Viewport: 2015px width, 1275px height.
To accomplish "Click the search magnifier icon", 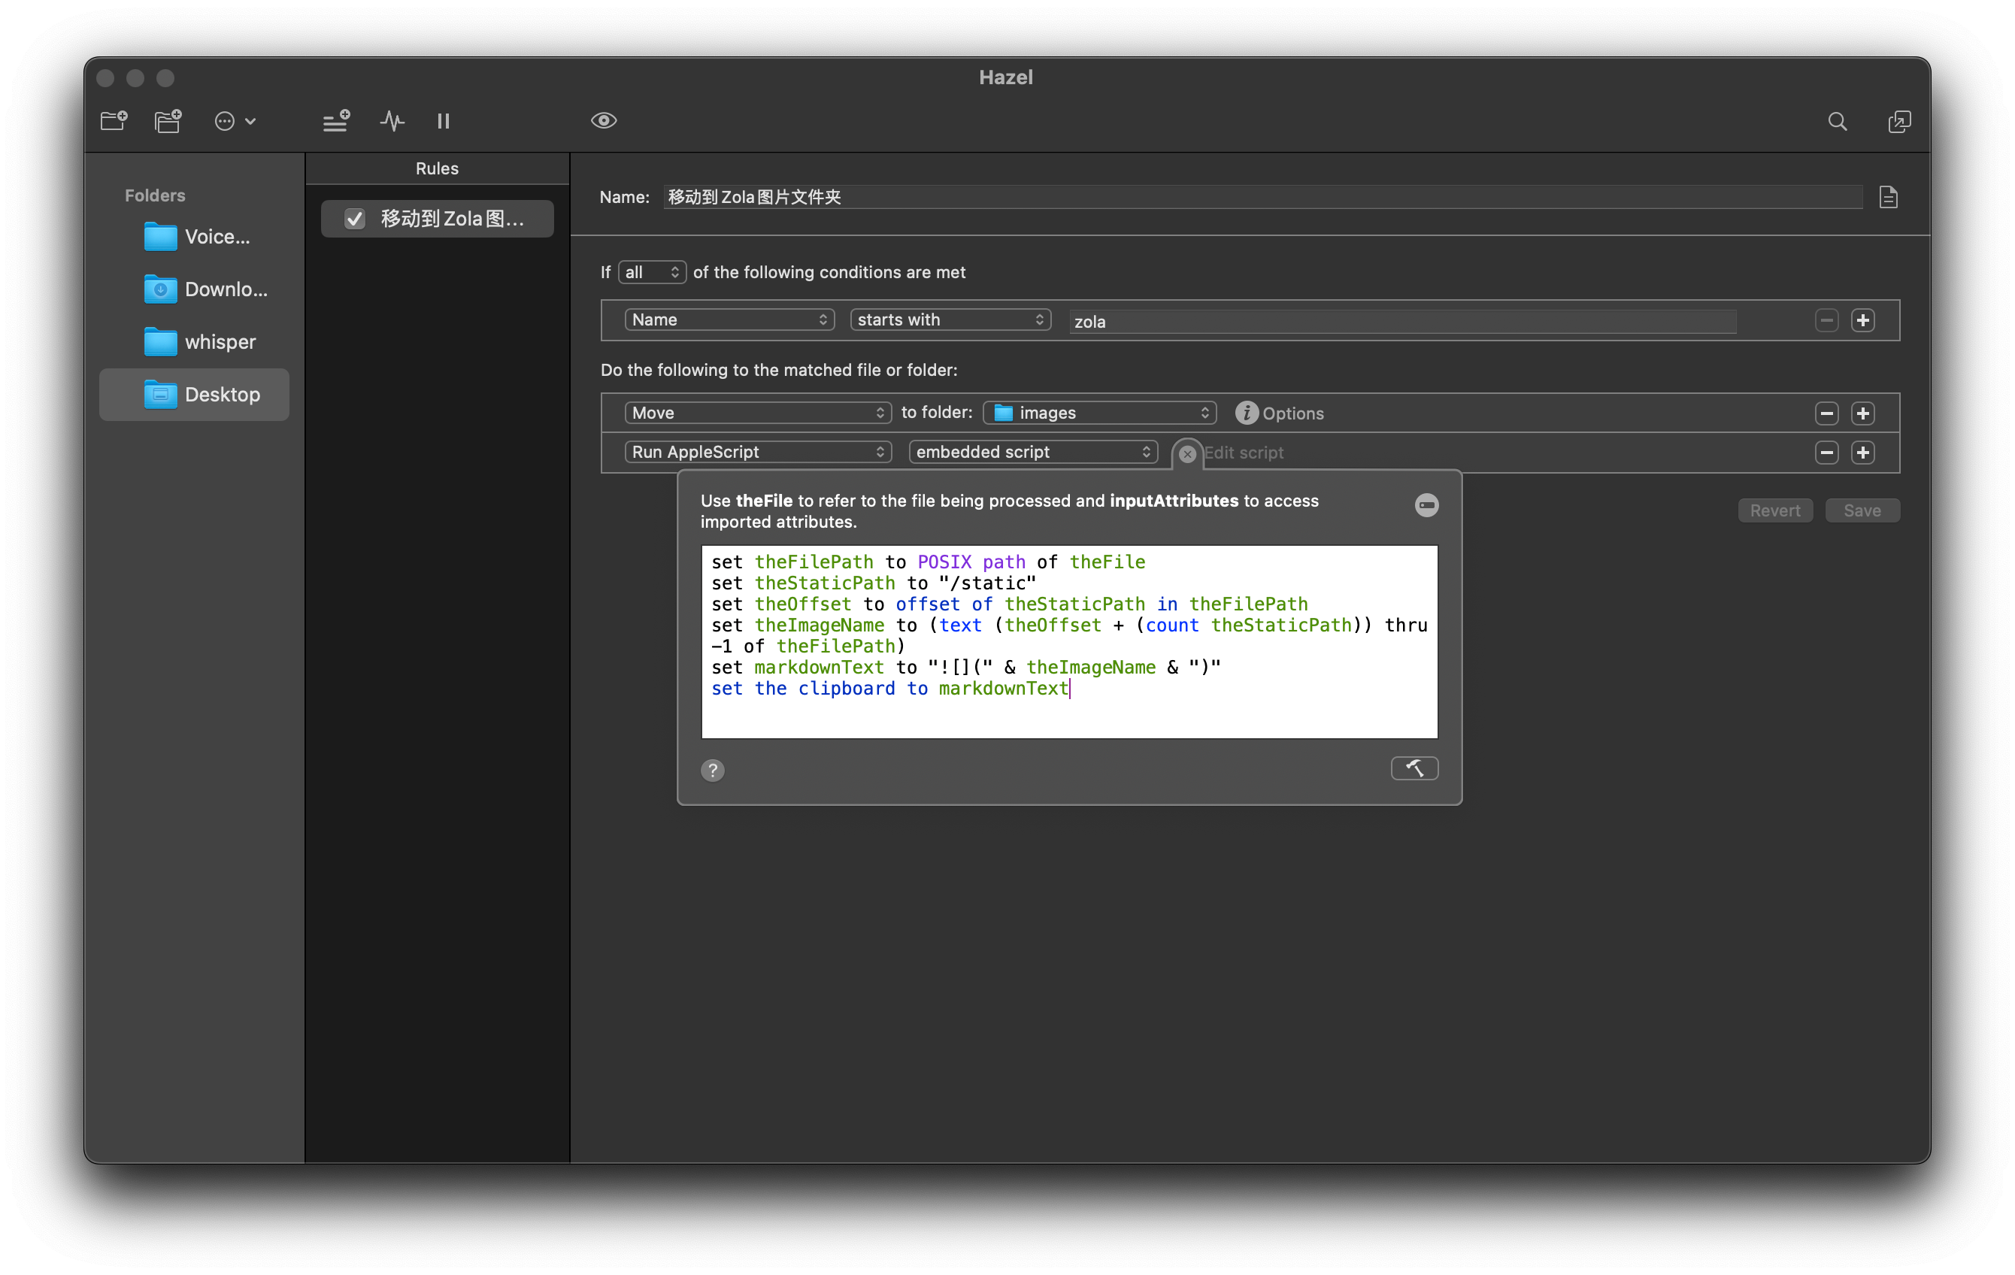I will 1837,121.
